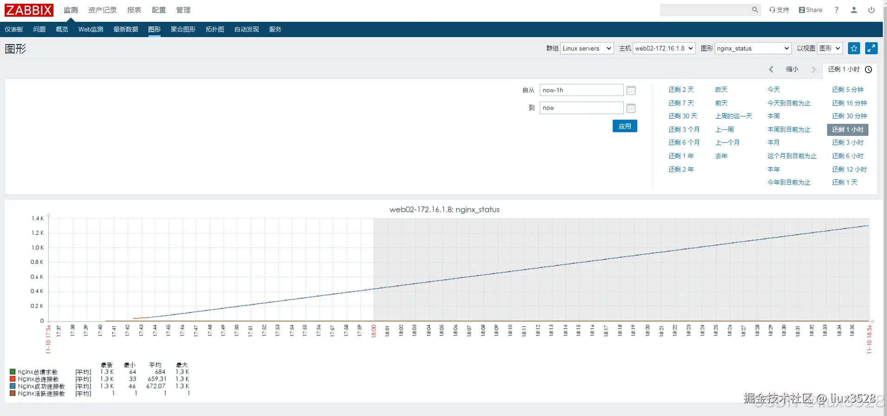The image size is (887, 416).
Task: Add graph to favorites star
Action: [x=854, y=48]
